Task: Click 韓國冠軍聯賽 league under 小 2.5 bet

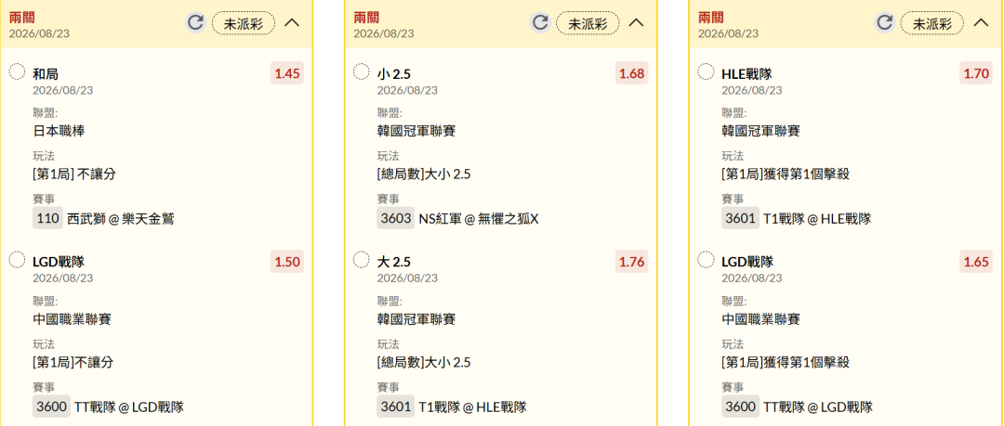Action: [416, 131]
